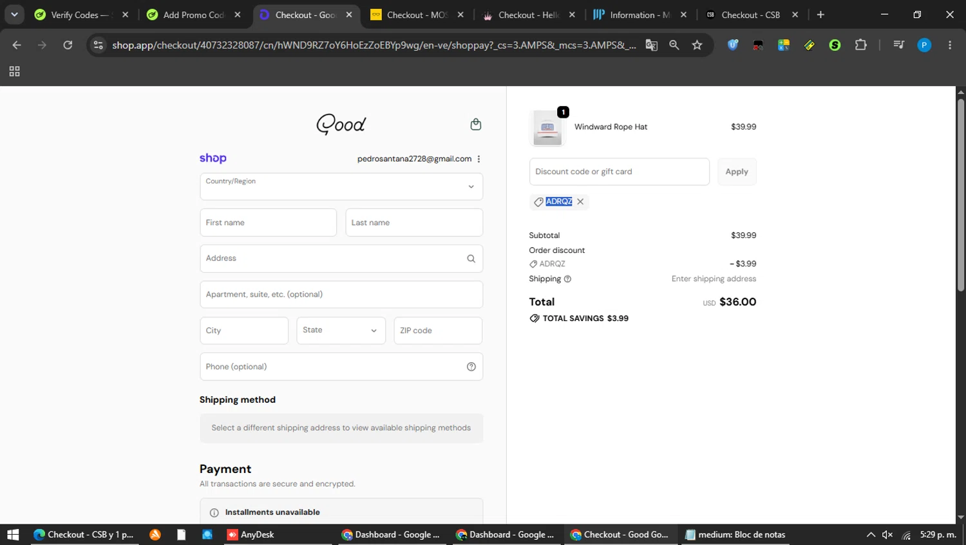Click the Apply discount button
Screen dimensions: 966x545
(737, 172)
